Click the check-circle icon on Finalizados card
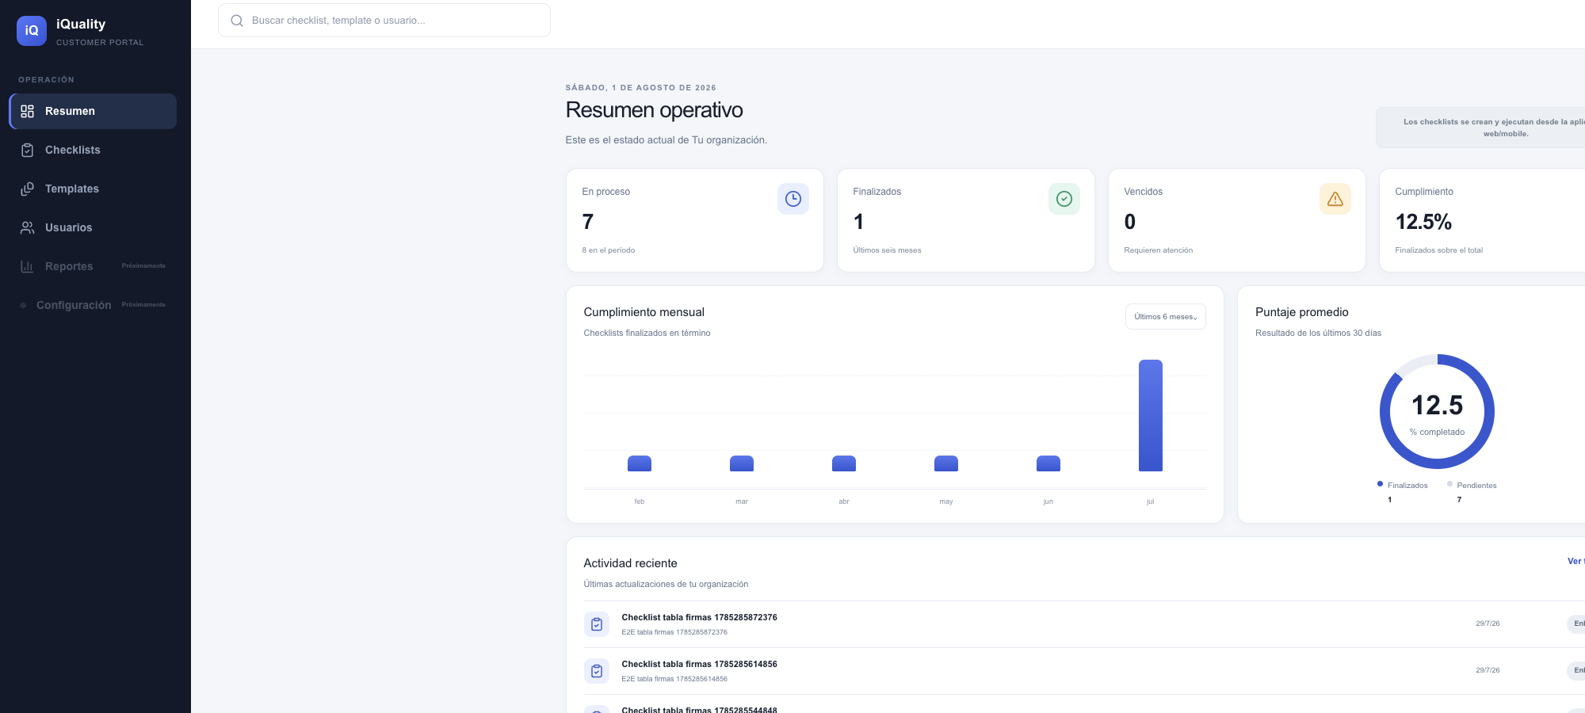Screen dimensions: 1585x713 (x=1064, y=199)
